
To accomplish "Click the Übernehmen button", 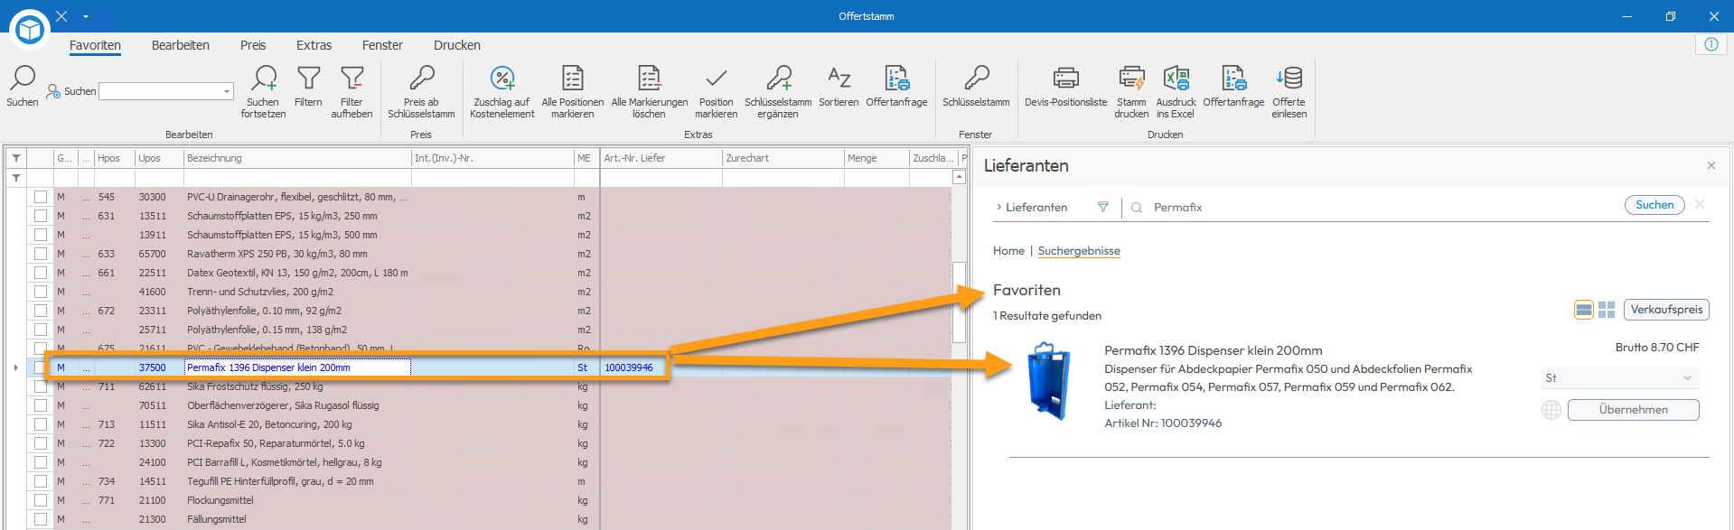I will click(1633, 410).
